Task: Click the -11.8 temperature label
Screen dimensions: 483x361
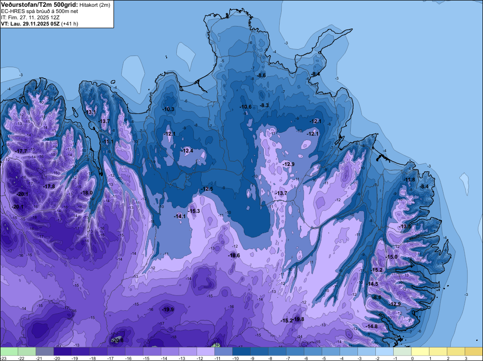Action: click(x=409, y=180)
